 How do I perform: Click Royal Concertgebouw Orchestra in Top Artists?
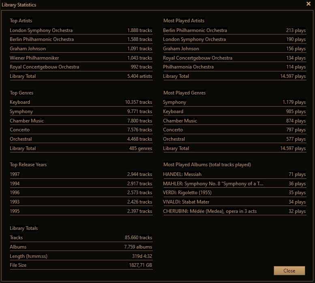coord(45,67)
